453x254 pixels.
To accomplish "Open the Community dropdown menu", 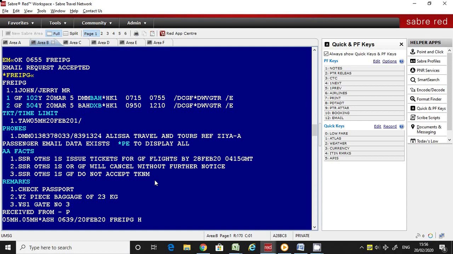I will coord(97,23).
